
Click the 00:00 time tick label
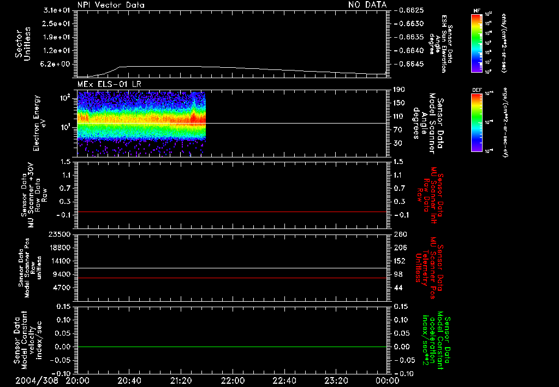(x=387, y=380)
